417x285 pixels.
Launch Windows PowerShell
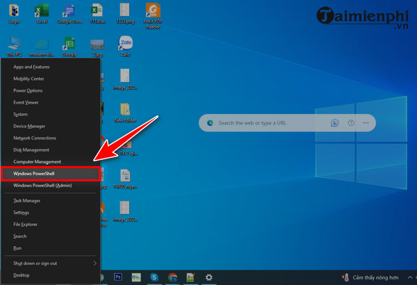pos(51,174)
